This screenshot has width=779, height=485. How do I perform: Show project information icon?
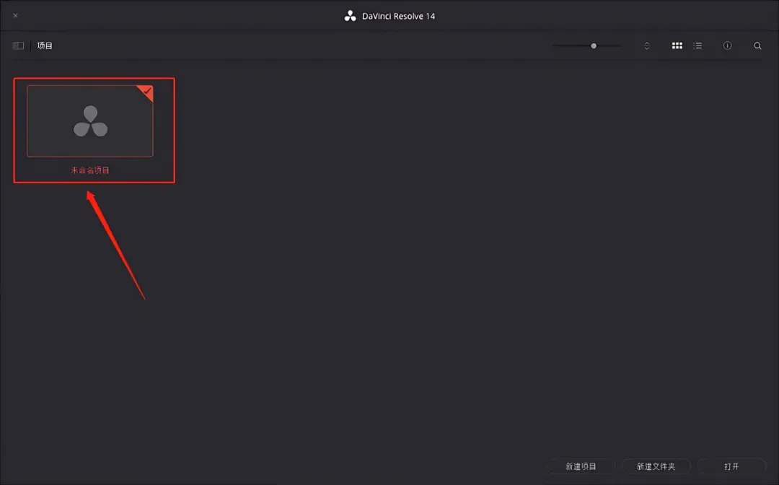727,45
